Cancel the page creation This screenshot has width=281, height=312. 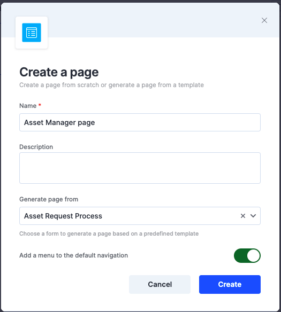click(160, 284)
